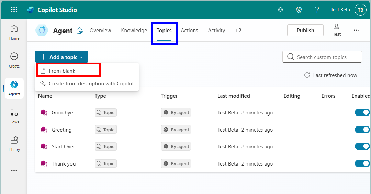Viewport: 371px width, 194px height.
Task: Open sidebar more options ellipsis
Action: (x=14, y=171)
